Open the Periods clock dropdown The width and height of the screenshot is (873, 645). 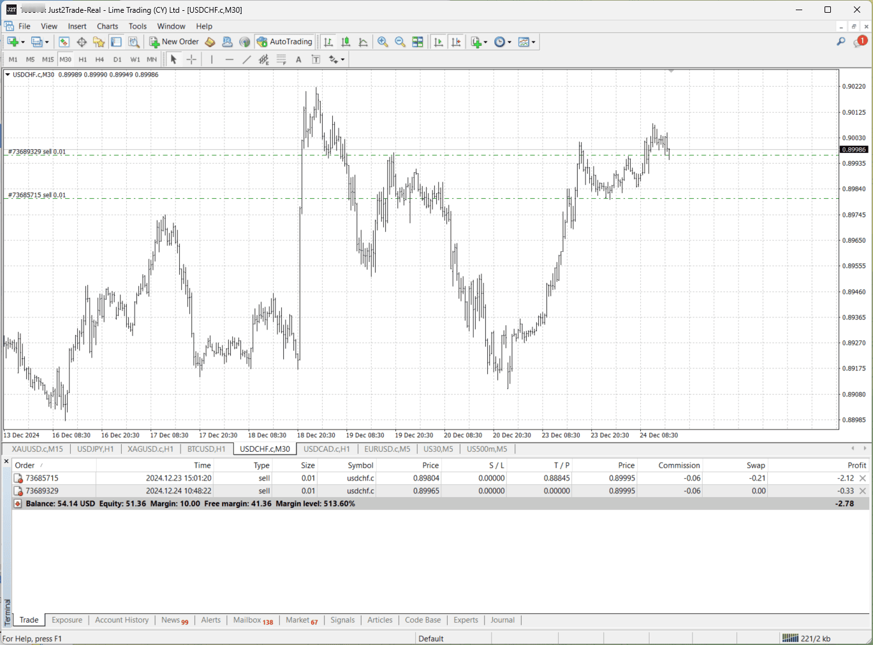click(x=503, y=42)
